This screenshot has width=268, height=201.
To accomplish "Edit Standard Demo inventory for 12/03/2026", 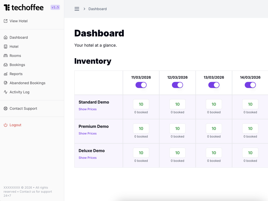I will (177, 104).
